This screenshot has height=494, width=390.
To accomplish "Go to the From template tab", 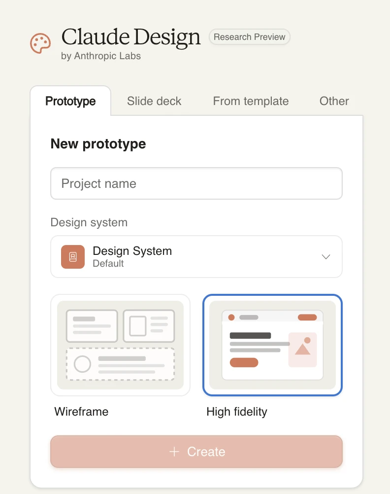I will 251,101.
